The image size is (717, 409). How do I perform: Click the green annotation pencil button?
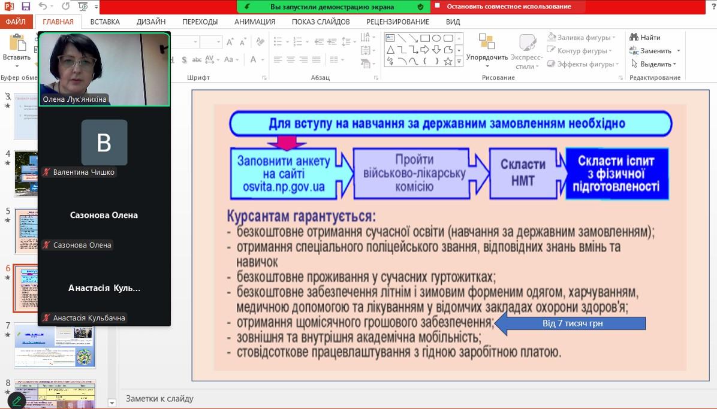[x=16, y=399]
